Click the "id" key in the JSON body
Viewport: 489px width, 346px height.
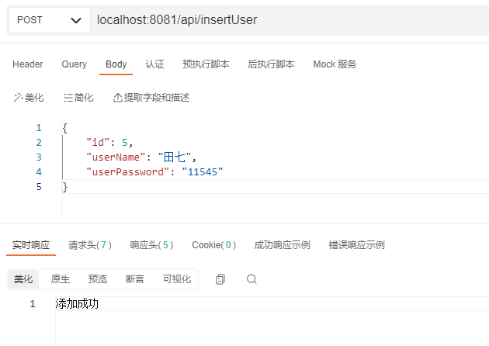[x=98, y=143]
